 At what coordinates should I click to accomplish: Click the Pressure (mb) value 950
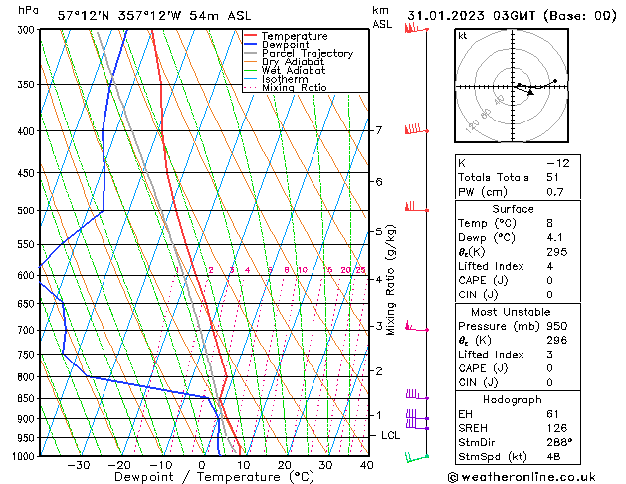point(557,326)
